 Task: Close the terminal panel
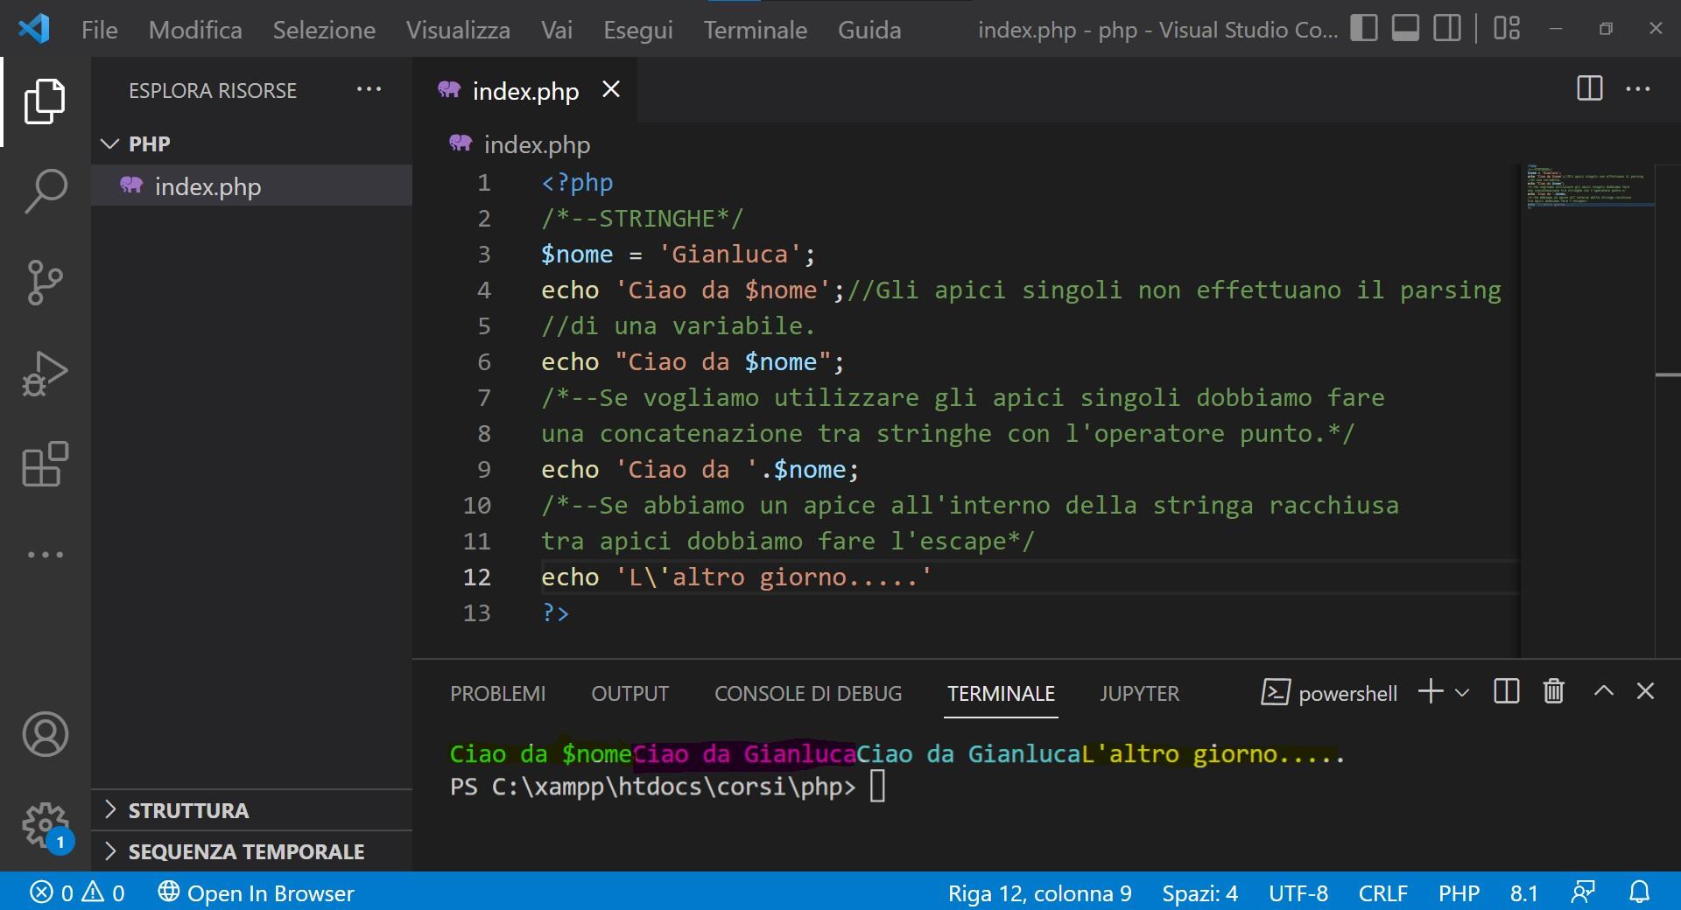click(1645, 691)
